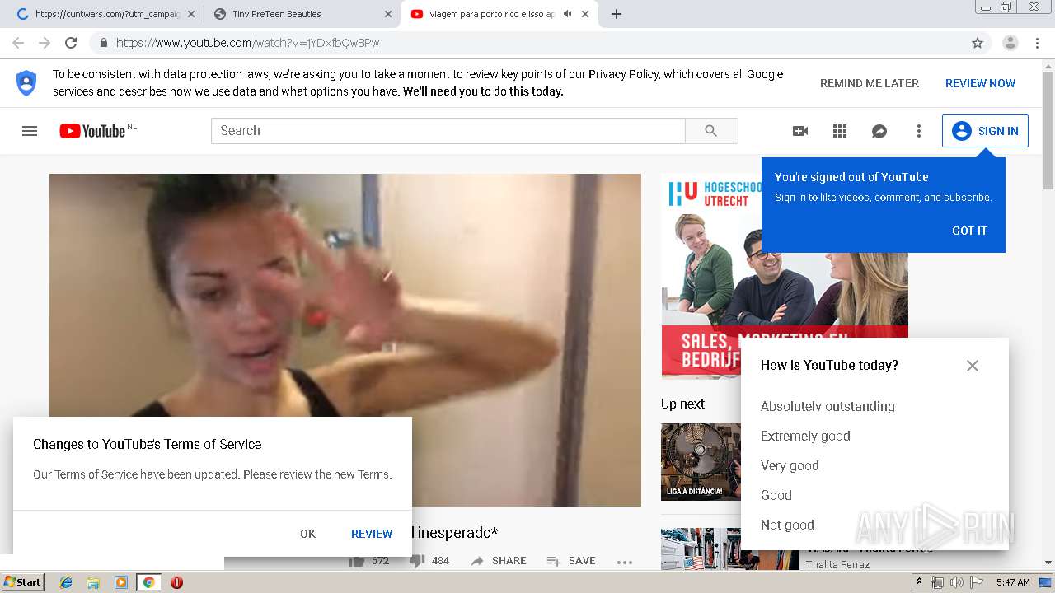The image size is (1055, 593).
Task: Switch to the cuntwars.com browser tab
Action: [x=107, y=14]
